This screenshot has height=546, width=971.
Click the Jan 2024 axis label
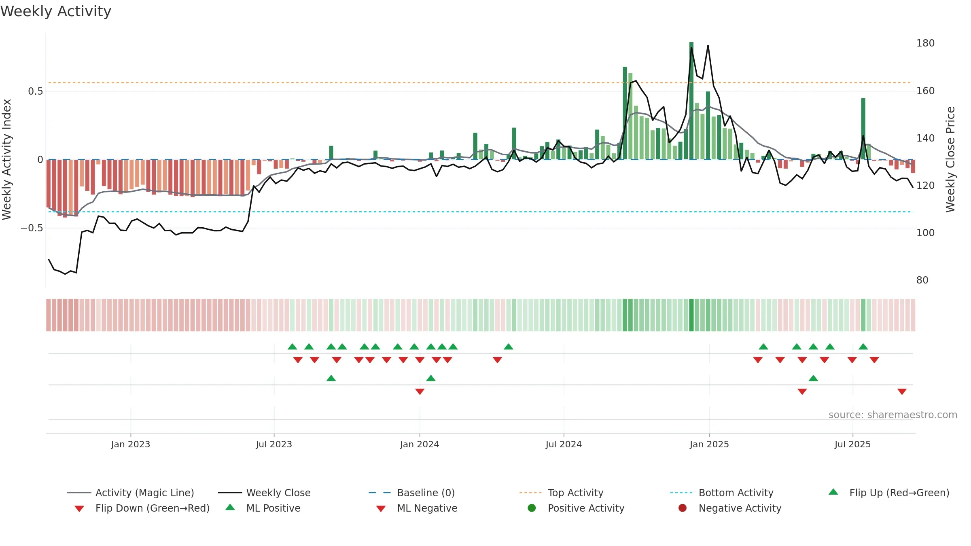tap(420, 444)
